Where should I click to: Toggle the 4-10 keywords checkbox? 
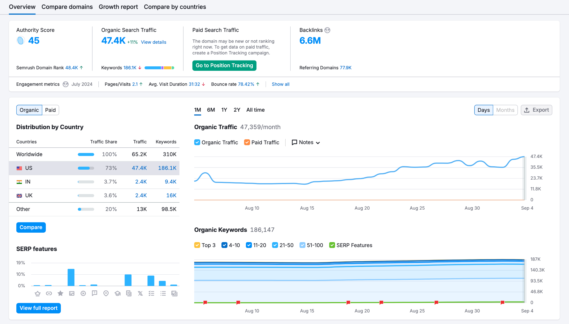tap(224, 245)
